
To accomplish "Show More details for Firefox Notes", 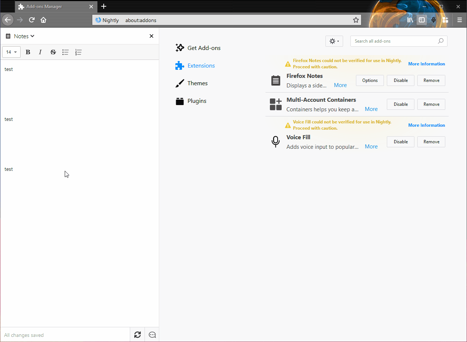I will pos(340,85).
